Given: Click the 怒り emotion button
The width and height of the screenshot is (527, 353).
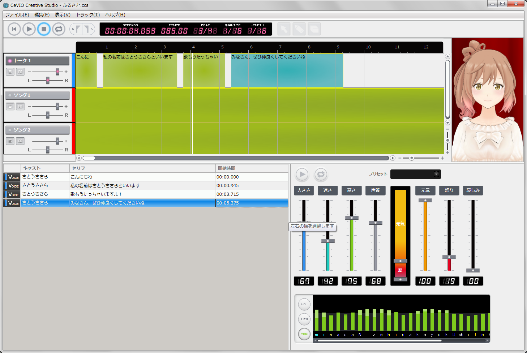Looking at the screenshot, I should [x=449, y=190].
